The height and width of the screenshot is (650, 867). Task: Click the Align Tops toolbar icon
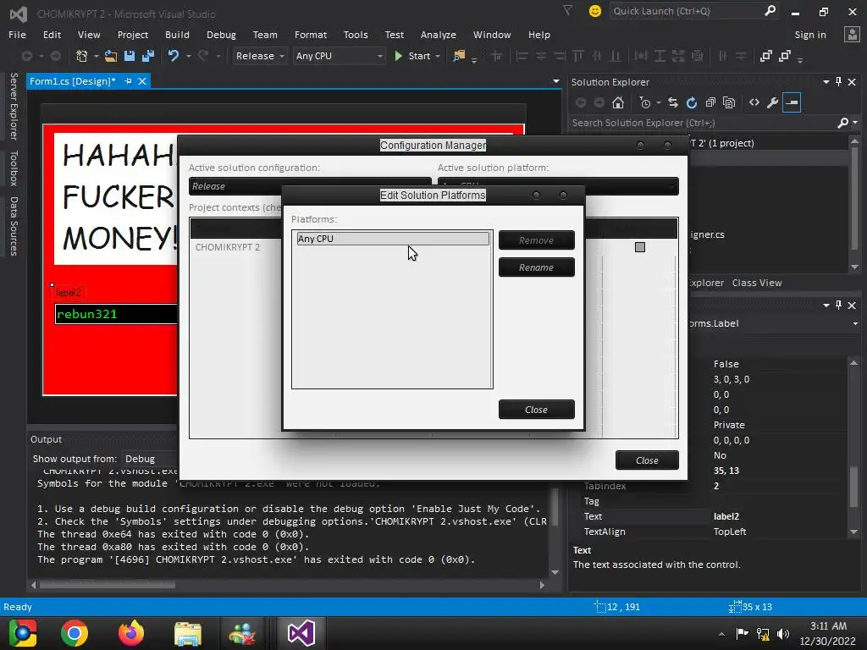(x=578, y=56)
